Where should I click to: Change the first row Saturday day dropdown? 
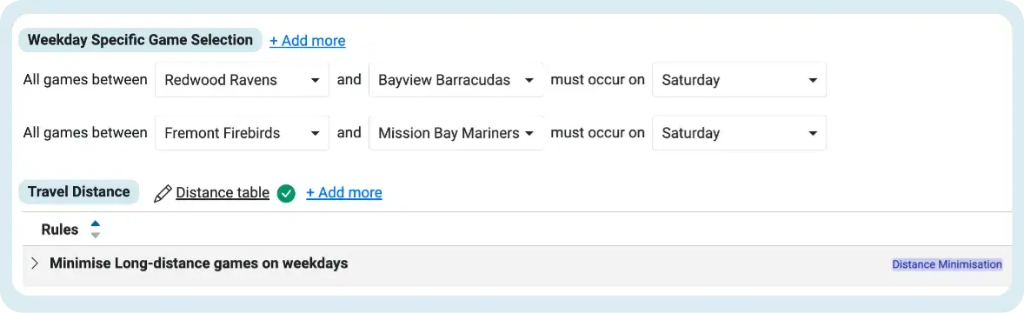739,80
